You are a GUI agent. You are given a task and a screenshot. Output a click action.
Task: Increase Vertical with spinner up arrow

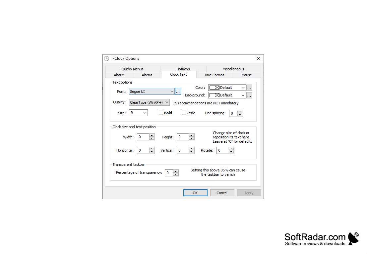[192, 149]
